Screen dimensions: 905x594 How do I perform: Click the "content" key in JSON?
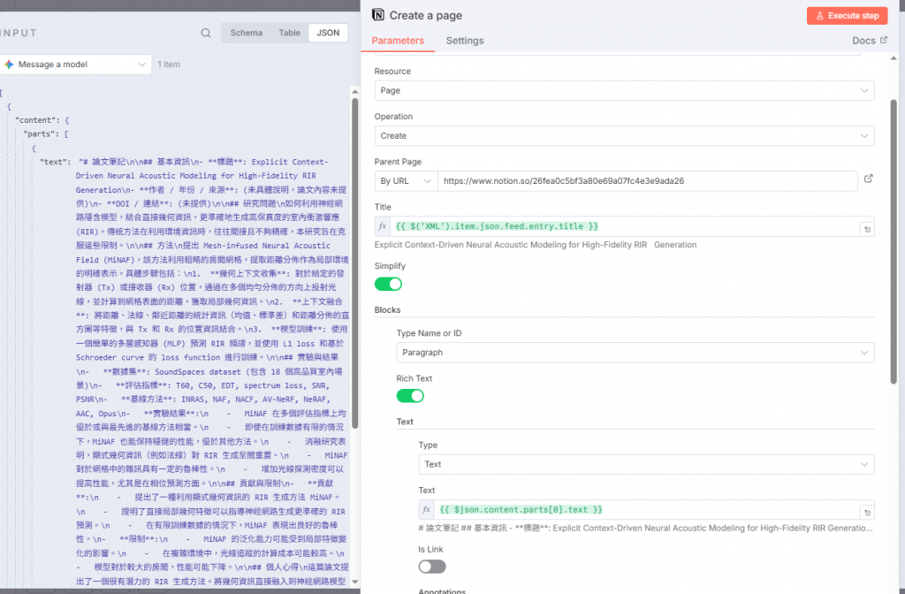pos(35,120)
